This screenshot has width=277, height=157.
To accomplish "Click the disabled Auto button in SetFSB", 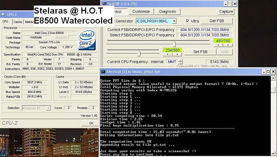I will pyautogui.click(x=225, y=52).
